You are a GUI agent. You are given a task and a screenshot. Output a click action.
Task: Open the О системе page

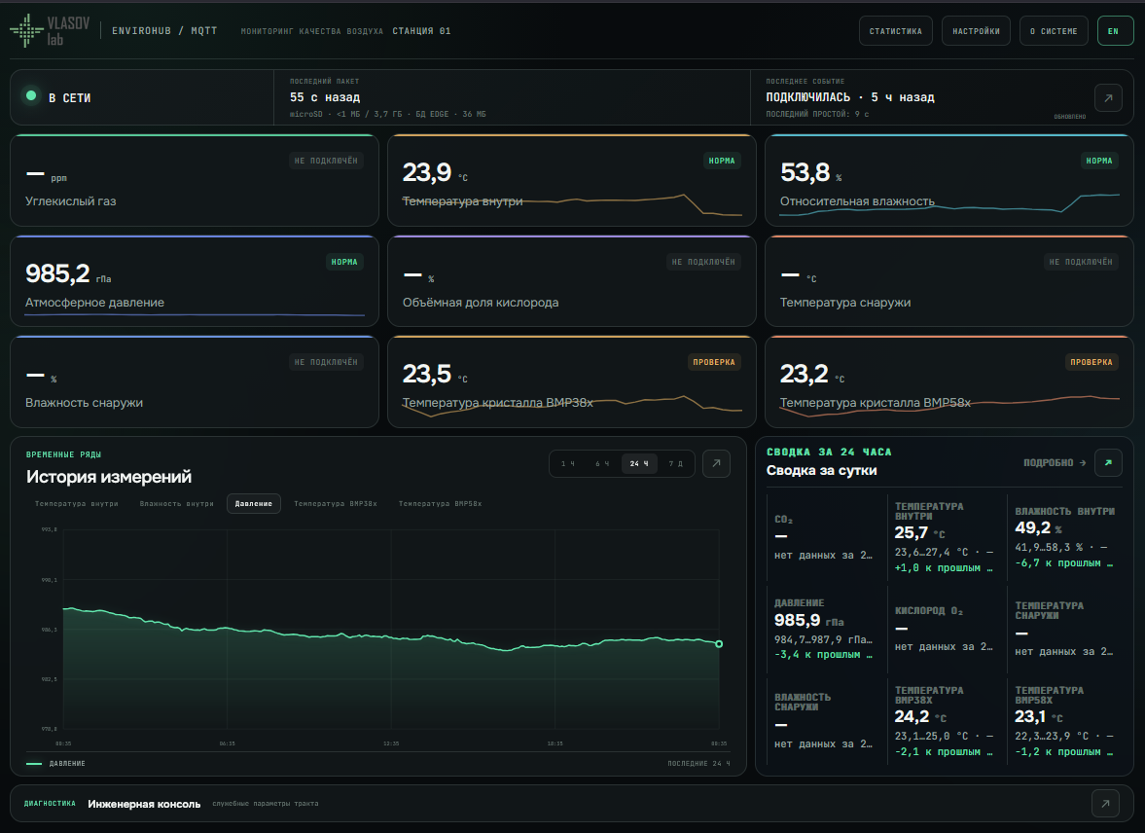click(x=1054, y=31)
